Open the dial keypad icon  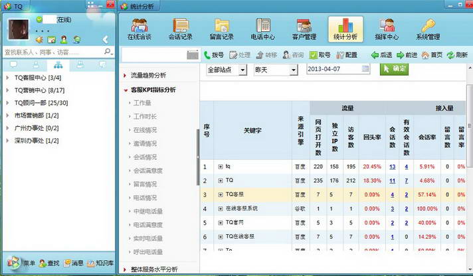193,55
